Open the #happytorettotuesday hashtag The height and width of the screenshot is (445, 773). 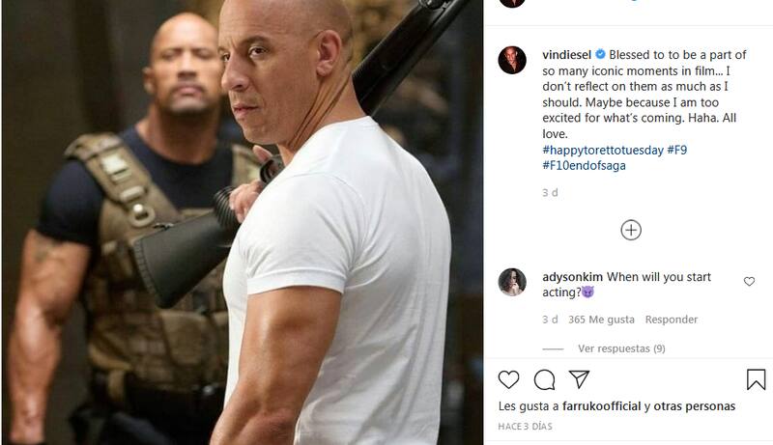[602, 151]
